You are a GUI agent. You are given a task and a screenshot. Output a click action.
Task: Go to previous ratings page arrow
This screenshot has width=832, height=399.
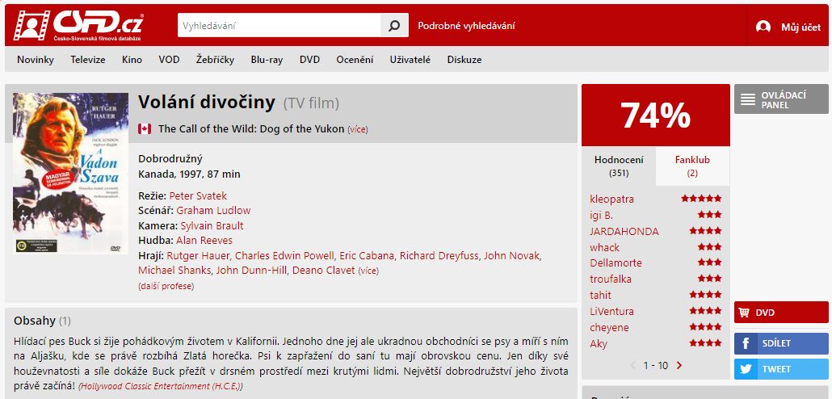(632, 365)
